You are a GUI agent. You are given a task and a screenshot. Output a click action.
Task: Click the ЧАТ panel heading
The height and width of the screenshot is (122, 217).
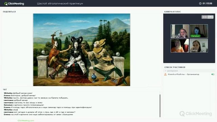click(x=5, y=89)
